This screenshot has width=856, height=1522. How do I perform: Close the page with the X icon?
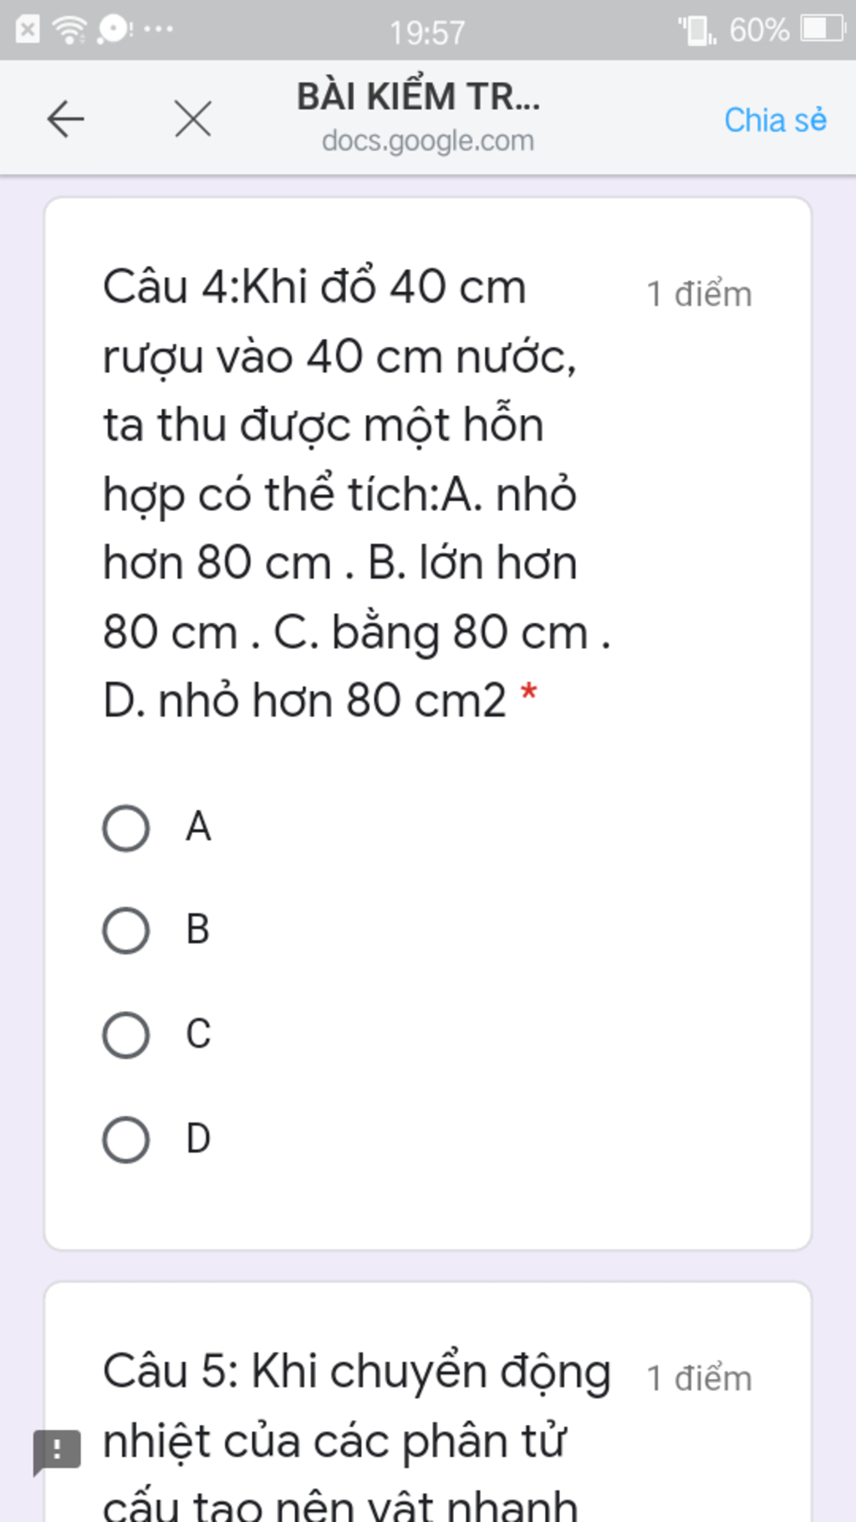click(193, 119)
